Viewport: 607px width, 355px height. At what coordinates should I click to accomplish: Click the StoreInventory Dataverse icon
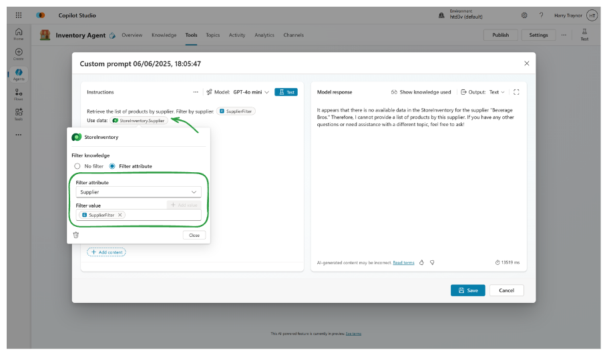77,137
